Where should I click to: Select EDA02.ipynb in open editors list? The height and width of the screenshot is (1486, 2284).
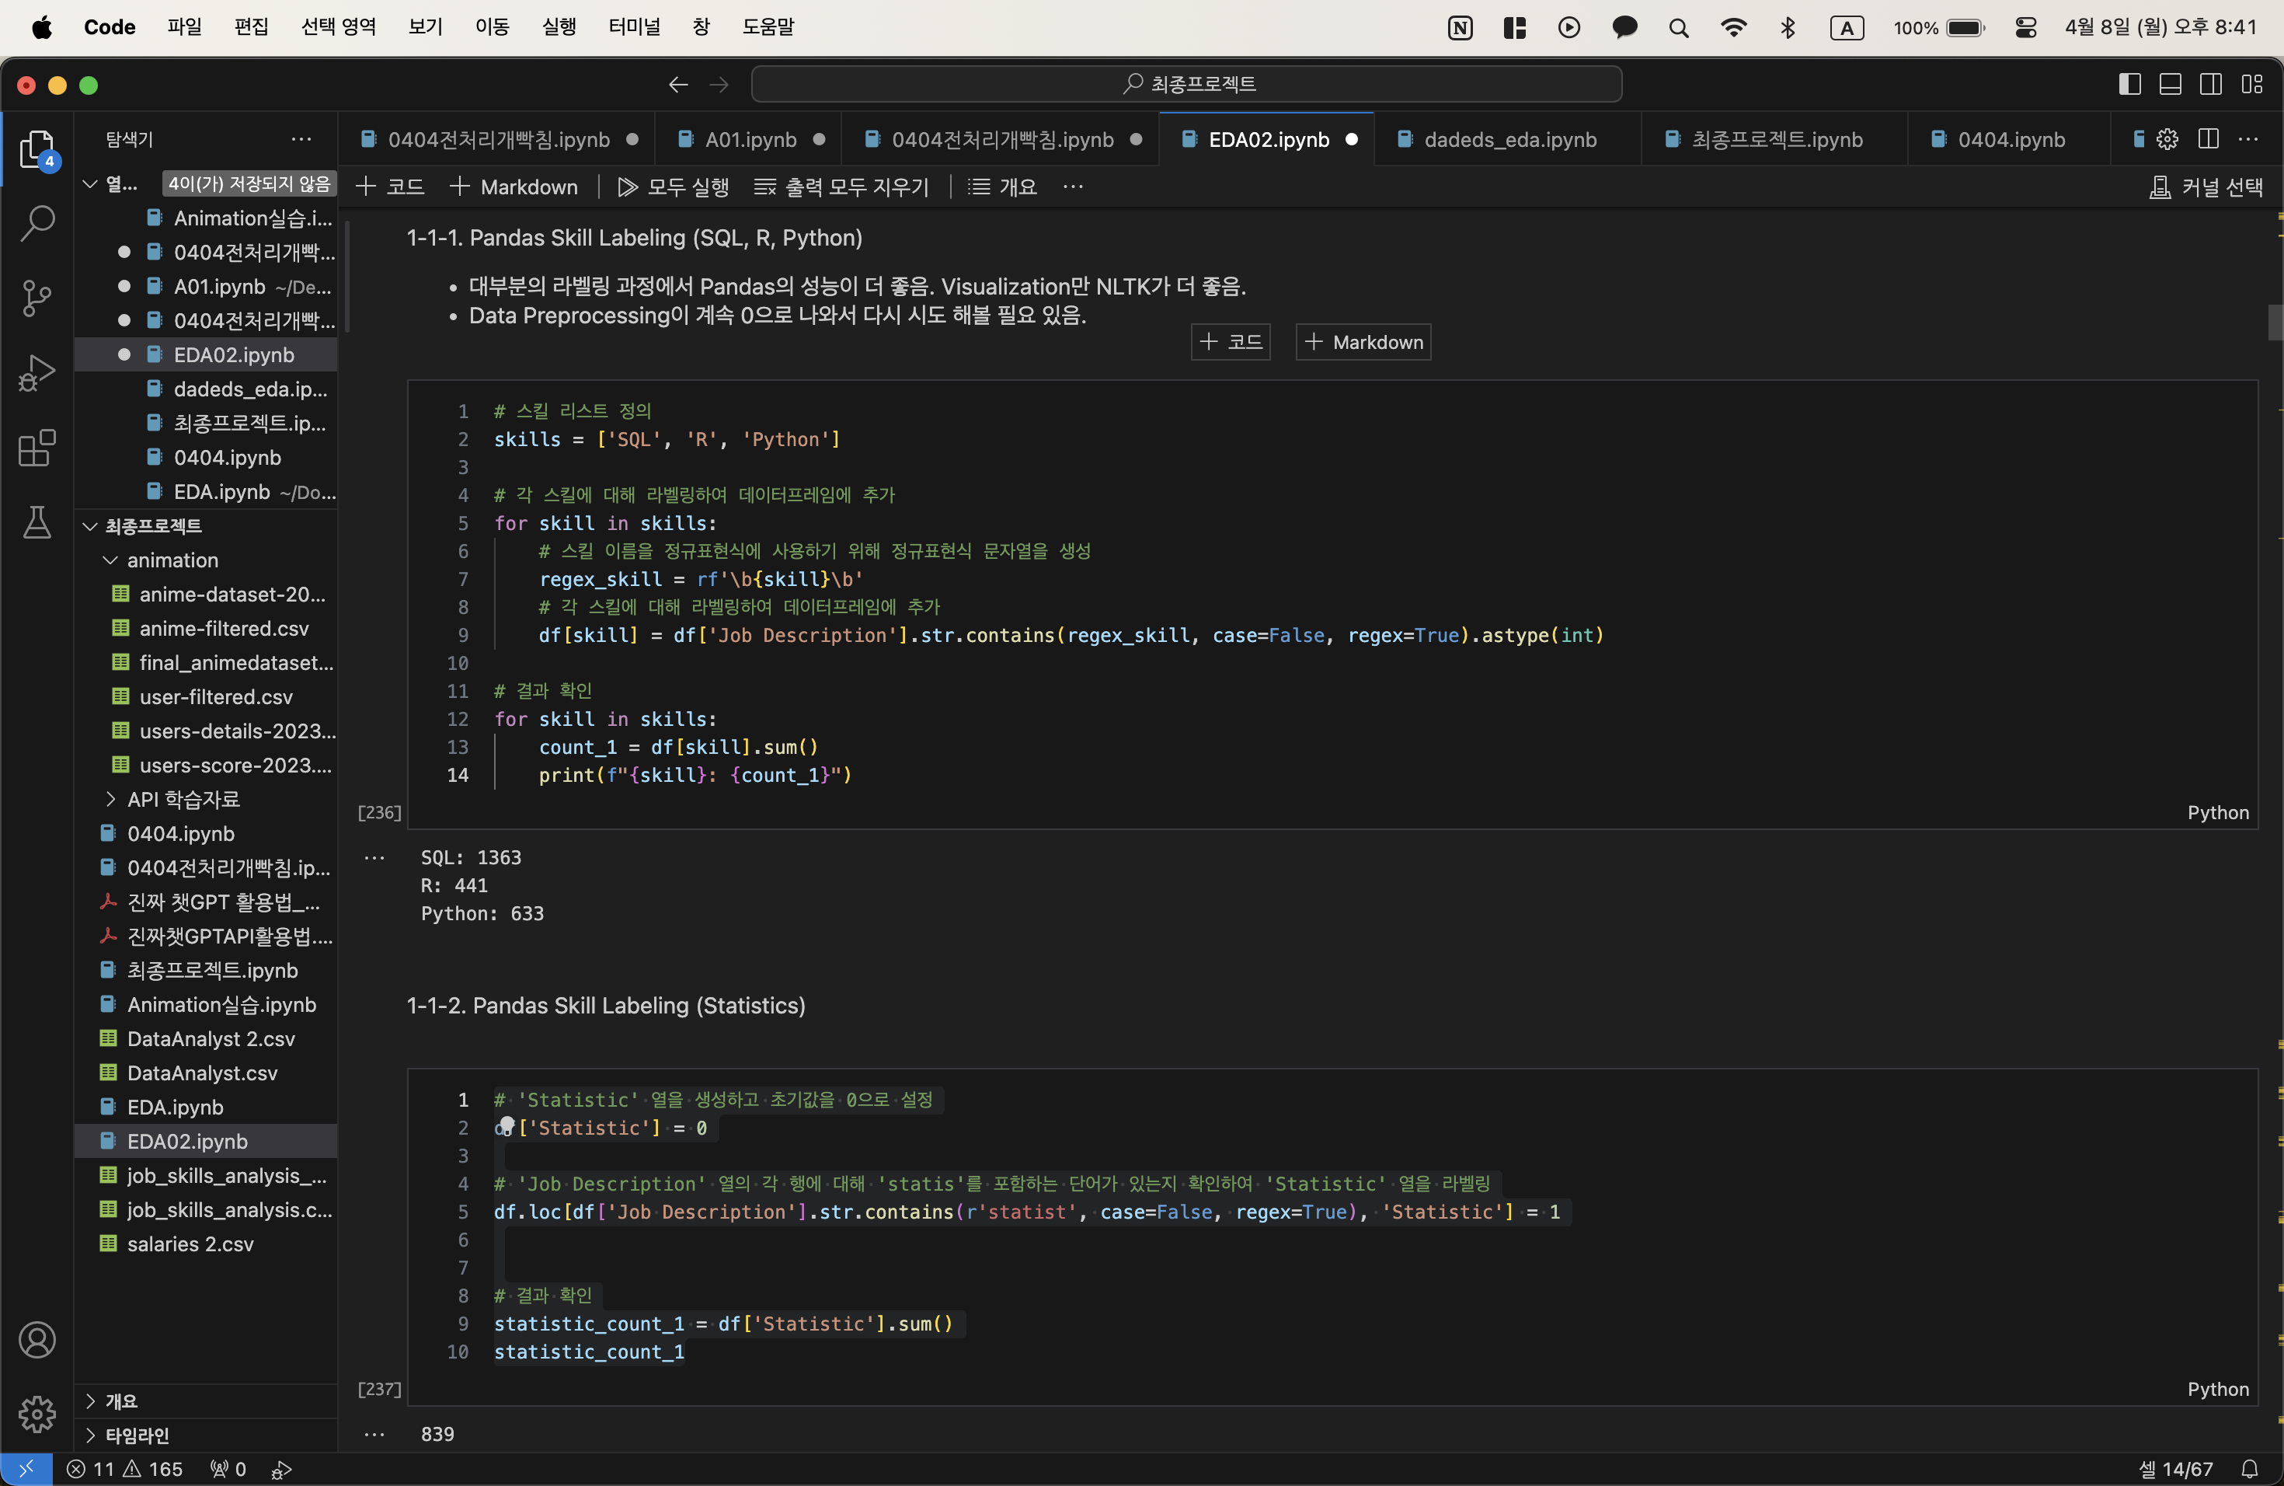click(205, 354)
